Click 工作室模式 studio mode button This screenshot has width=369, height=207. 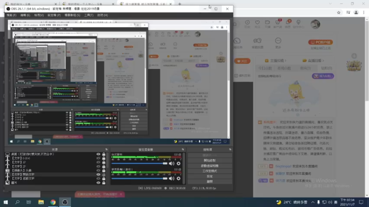pos(210,171)
